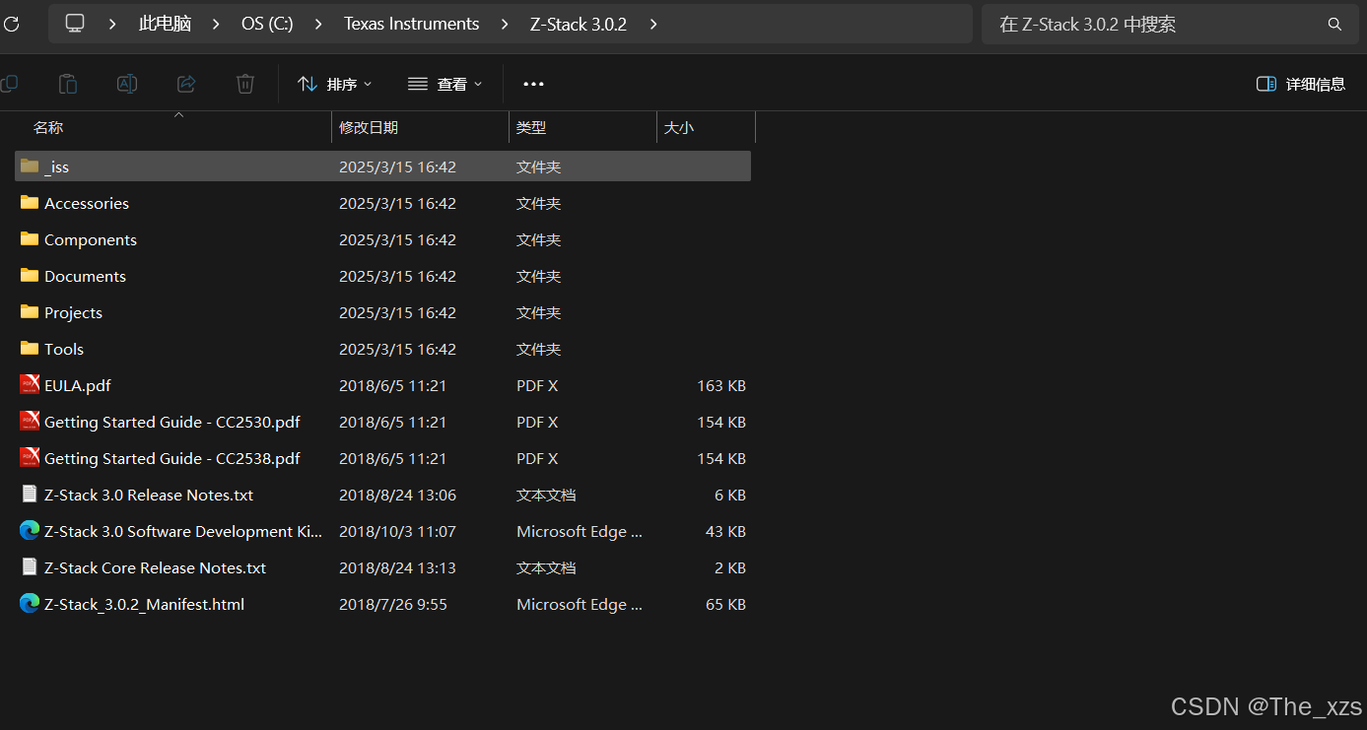Sort by 修改日期 column header
This screenshot has width=1367, height=730.
click(x=369, y=127)
